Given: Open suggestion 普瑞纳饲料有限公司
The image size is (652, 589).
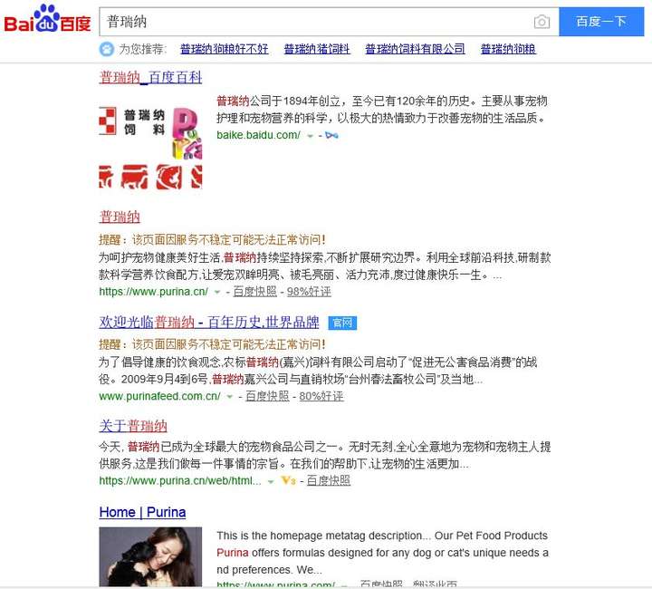Looking at the screenshot, I should point(415,49).
